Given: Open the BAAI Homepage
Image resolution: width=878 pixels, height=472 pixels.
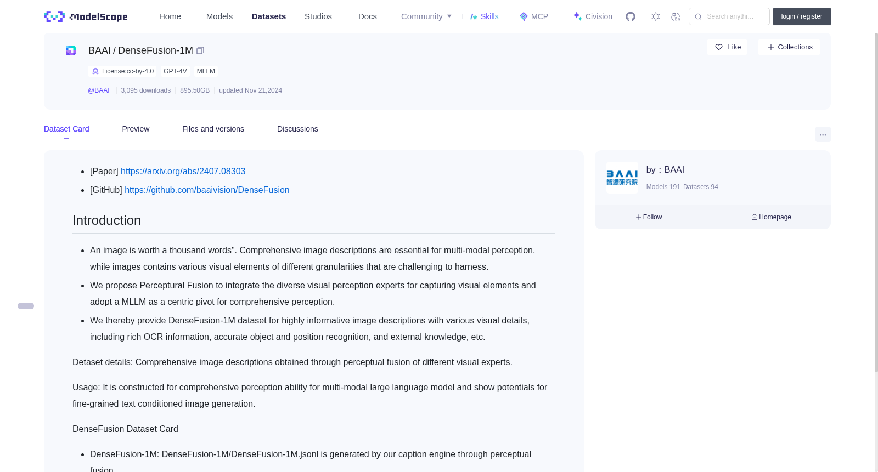Looking at the screenshot, I should click(771, 217).
